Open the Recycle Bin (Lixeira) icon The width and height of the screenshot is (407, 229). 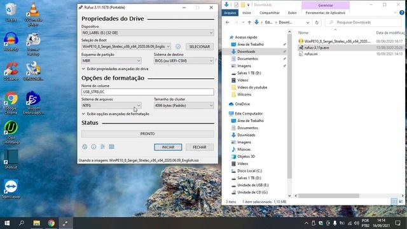coord(11,12)
